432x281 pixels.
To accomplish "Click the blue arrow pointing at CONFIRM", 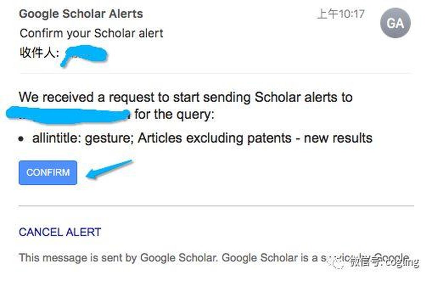I will (x=109, y=170).
